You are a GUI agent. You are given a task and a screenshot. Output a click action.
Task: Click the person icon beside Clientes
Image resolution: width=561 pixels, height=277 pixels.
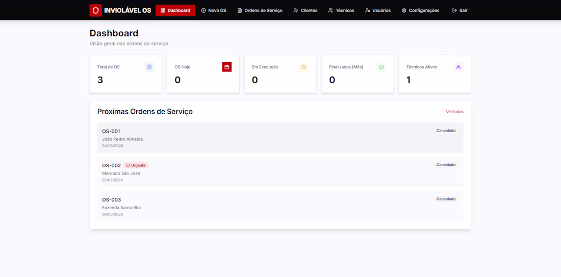click(x=296, y=10)
